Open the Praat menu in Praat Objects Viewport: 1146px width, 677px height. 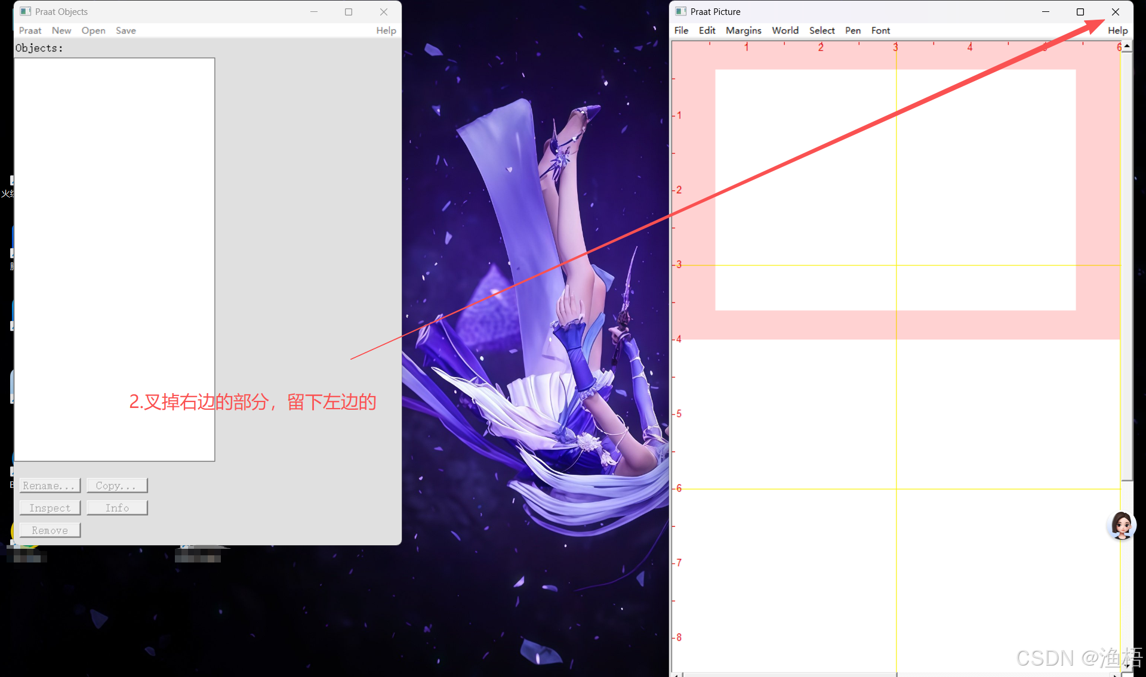click(x=30, y=30)
